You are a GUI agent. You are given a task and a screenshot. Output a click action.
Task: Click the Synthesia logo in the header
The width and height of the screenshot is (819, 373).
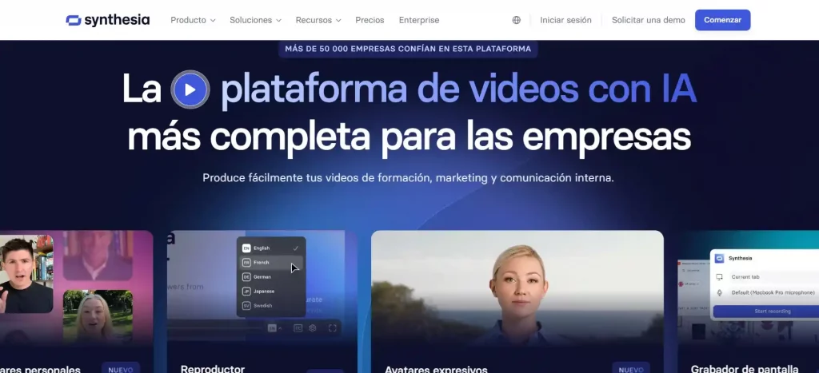(108, 20)
